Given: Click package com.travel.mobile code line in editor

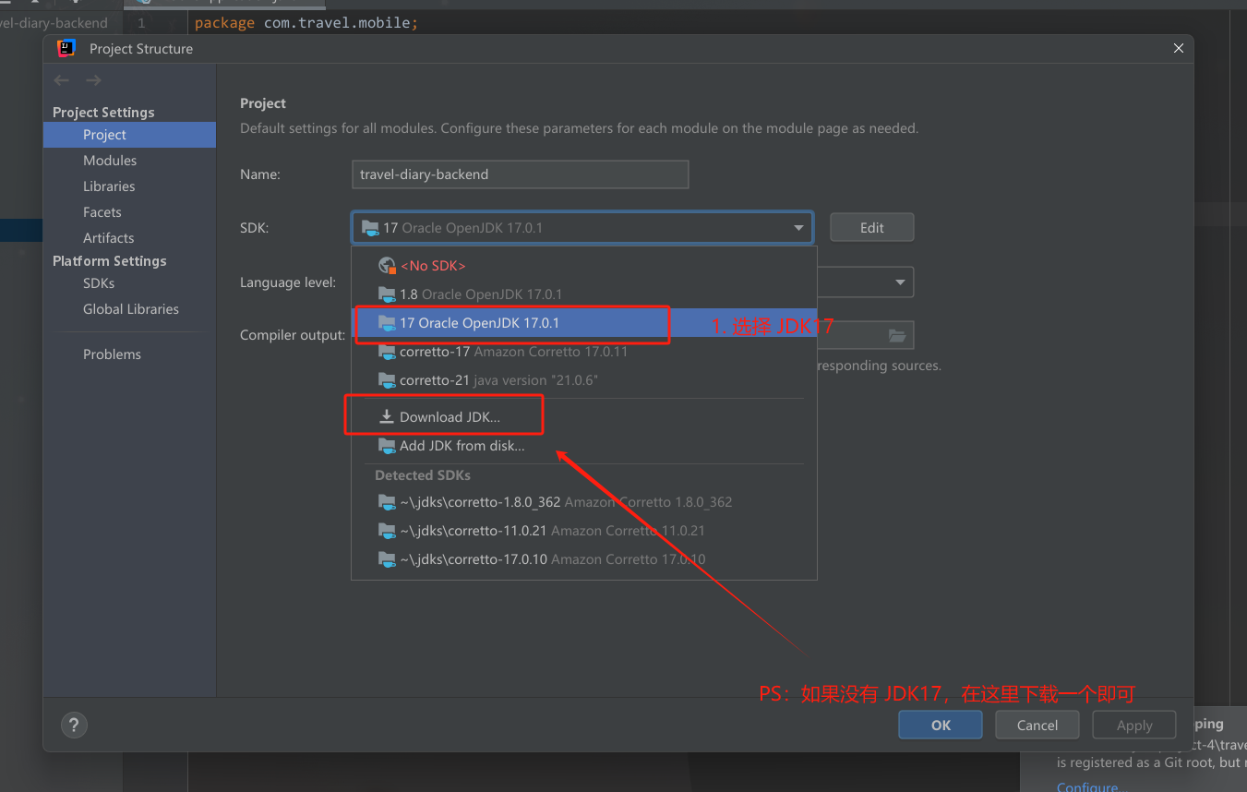Looking at the screenshot, I should [306, 22].
